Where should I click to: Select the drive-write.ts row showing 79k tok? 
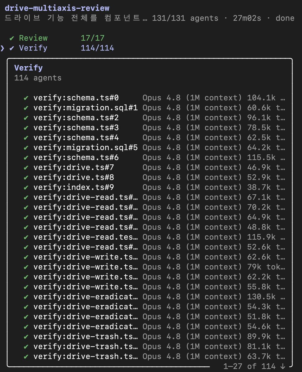[x=155, y=267]
